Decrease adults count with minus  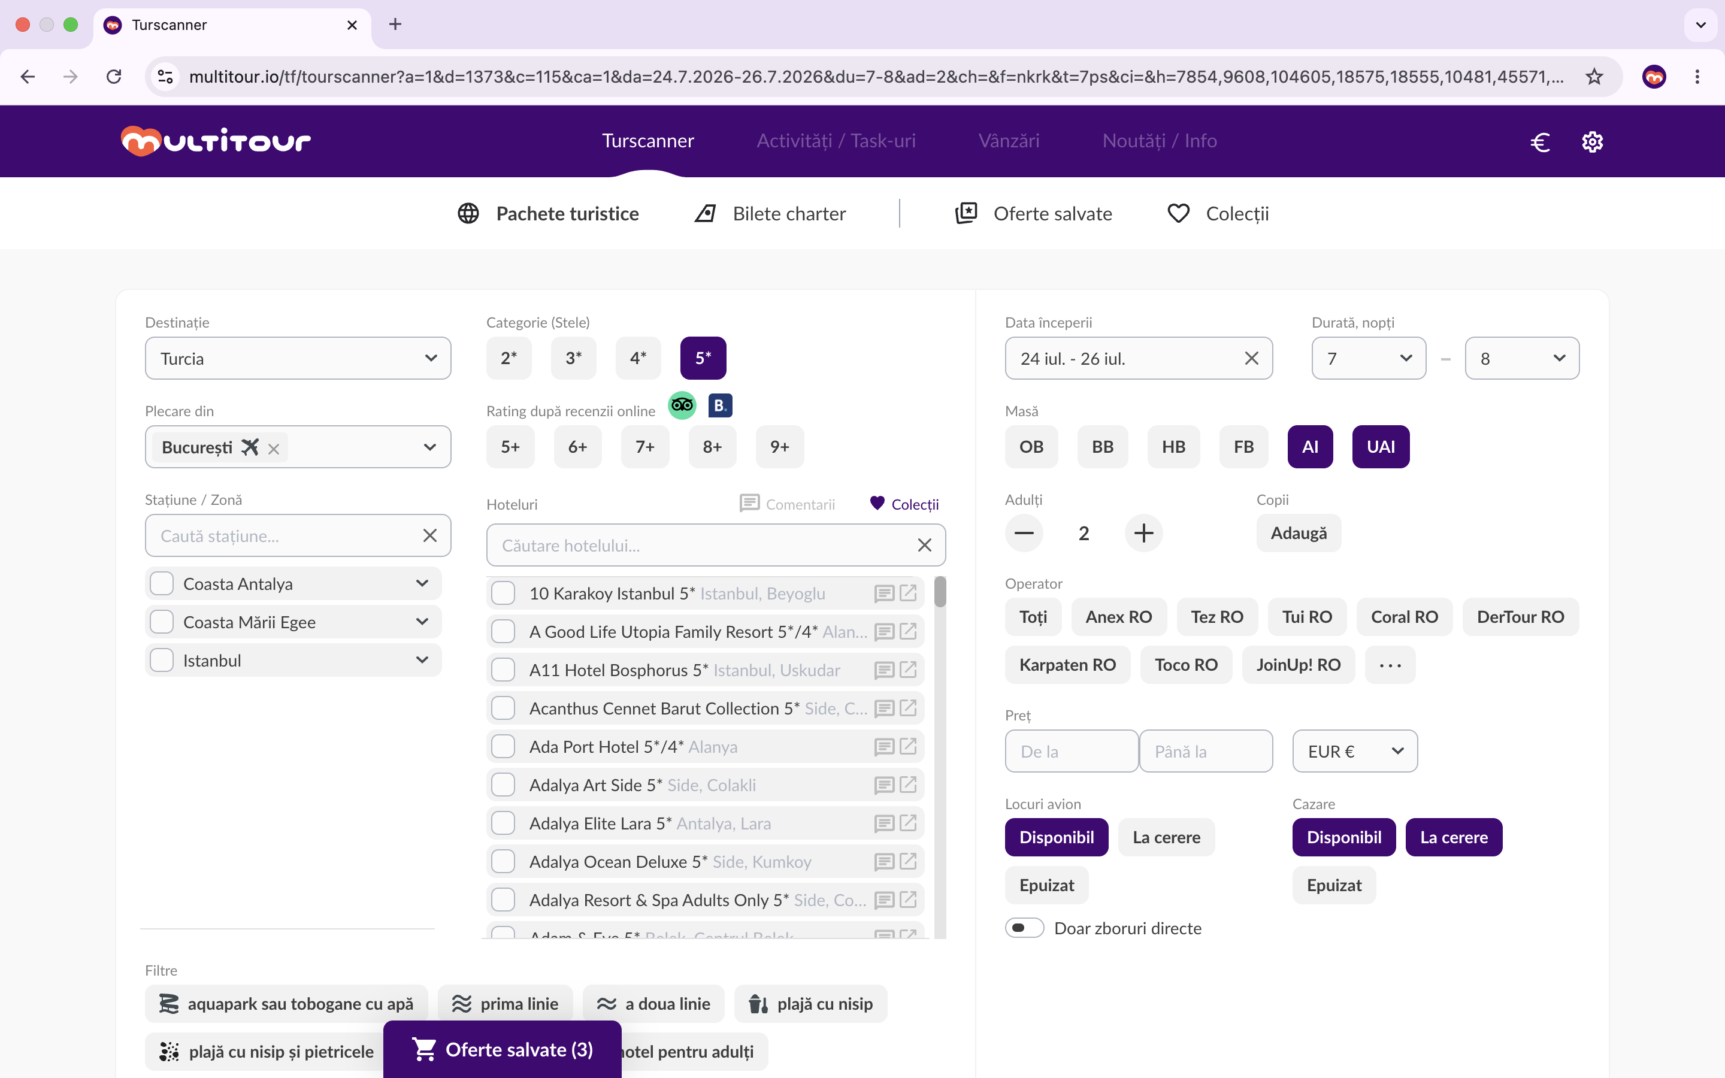[x=1024, y=533]
